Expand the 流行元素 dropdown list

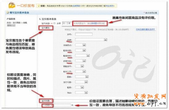(x=86, y=82)
